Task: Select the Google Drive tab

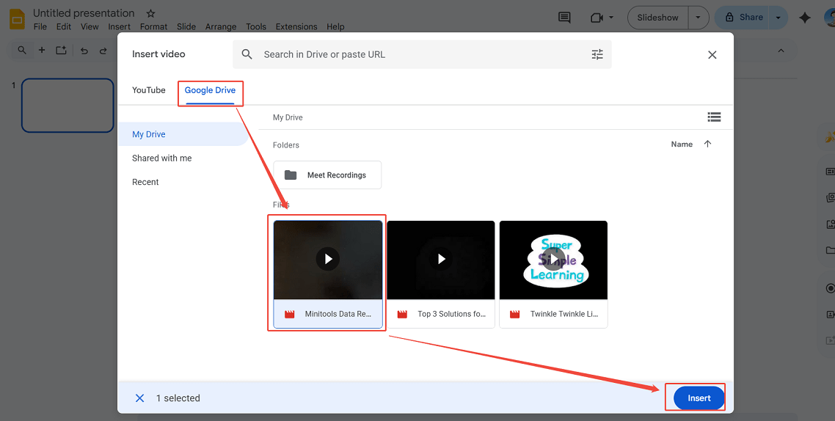Action: tap(210, 90)
